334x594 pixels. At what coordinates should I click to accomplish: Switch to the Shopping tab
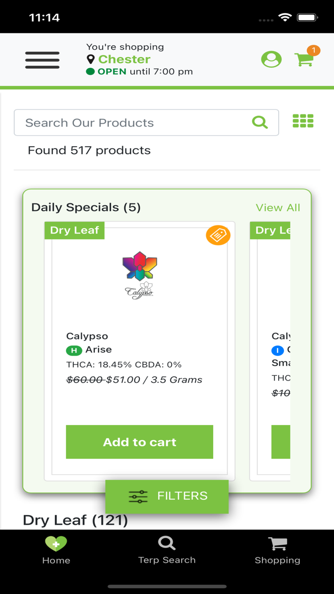(277, 550)
